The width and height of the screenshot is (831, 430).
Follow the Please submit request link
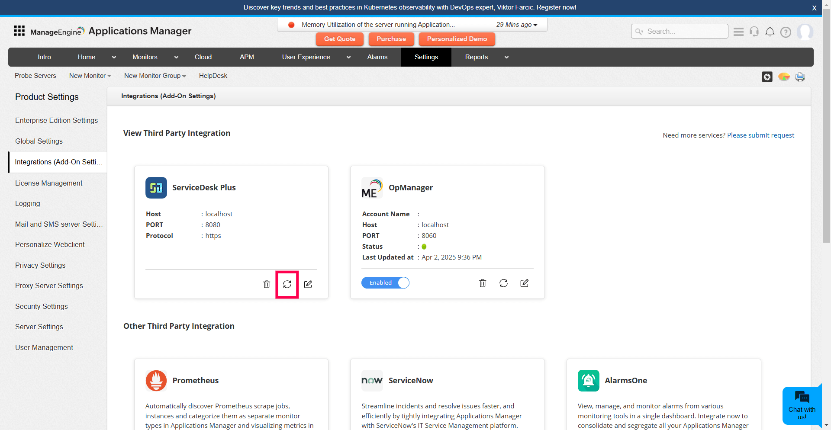760,135
